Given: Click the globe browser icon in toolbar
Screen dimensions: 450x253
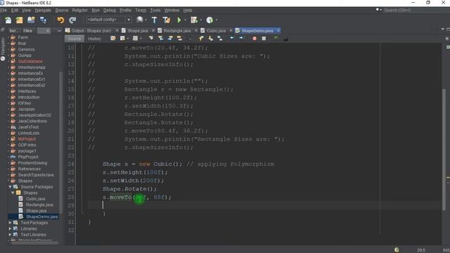Looking at the screenshot, I should tap(140, 20).
